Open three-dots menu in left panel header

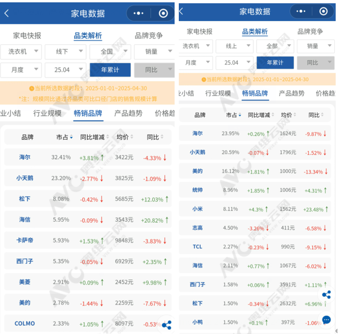pos(138,14)
